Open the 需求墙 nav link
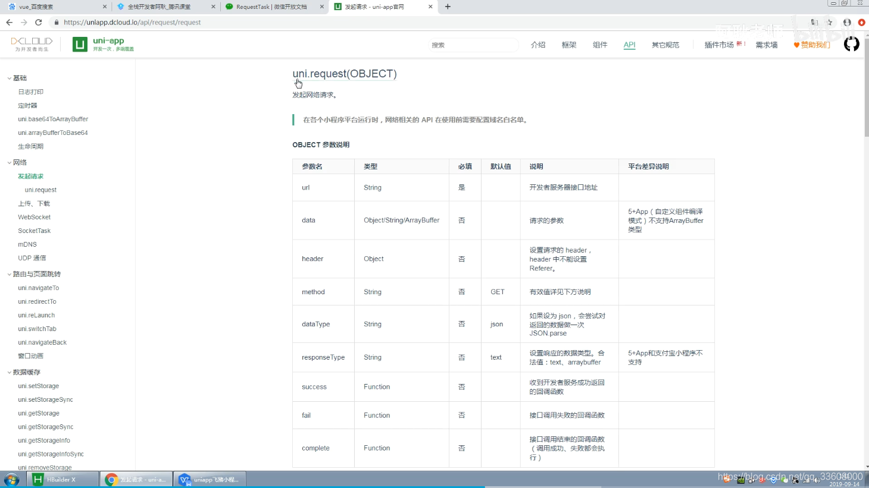Screen dimensions: 869x488 (767, 45)
